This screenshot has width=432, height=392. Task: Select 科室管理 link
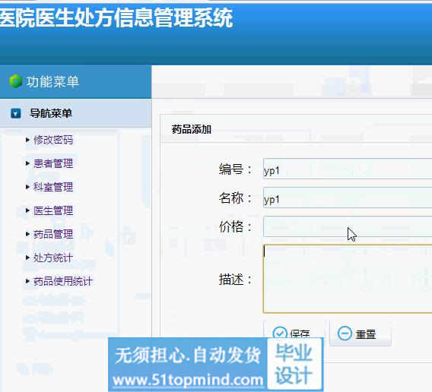(53, 187)
